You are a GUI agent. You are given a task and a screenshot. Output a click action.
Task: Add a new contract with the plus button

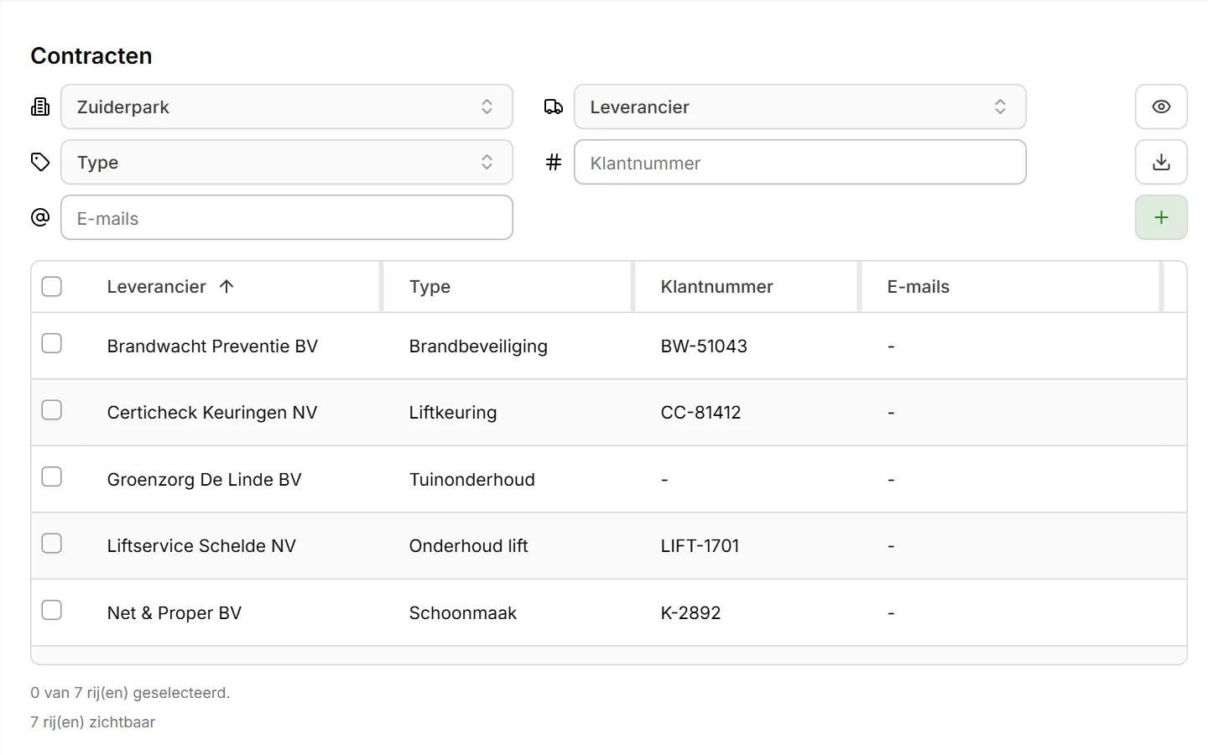[x=1161, y=217]
